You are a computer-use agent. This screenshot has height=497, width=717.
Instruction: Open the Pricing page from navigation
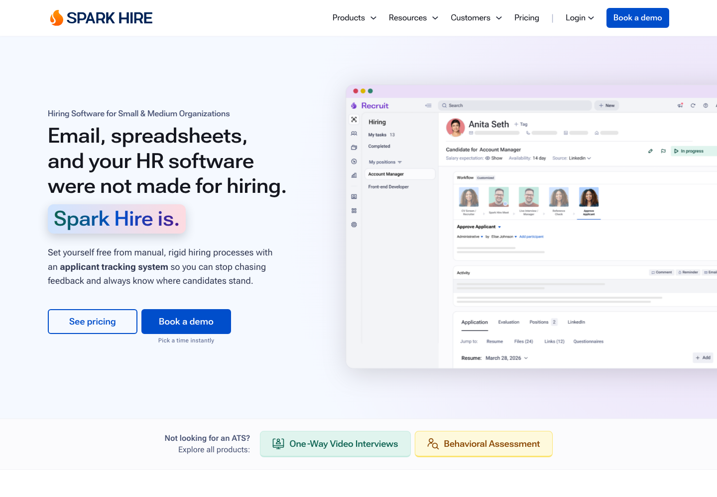coord(527,18)
